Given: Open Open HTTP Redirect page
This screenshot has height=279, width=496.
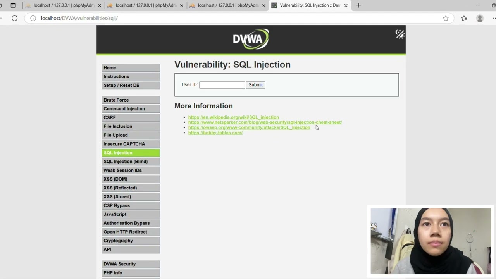Looking at the screenshot, I should coord(131,232).
